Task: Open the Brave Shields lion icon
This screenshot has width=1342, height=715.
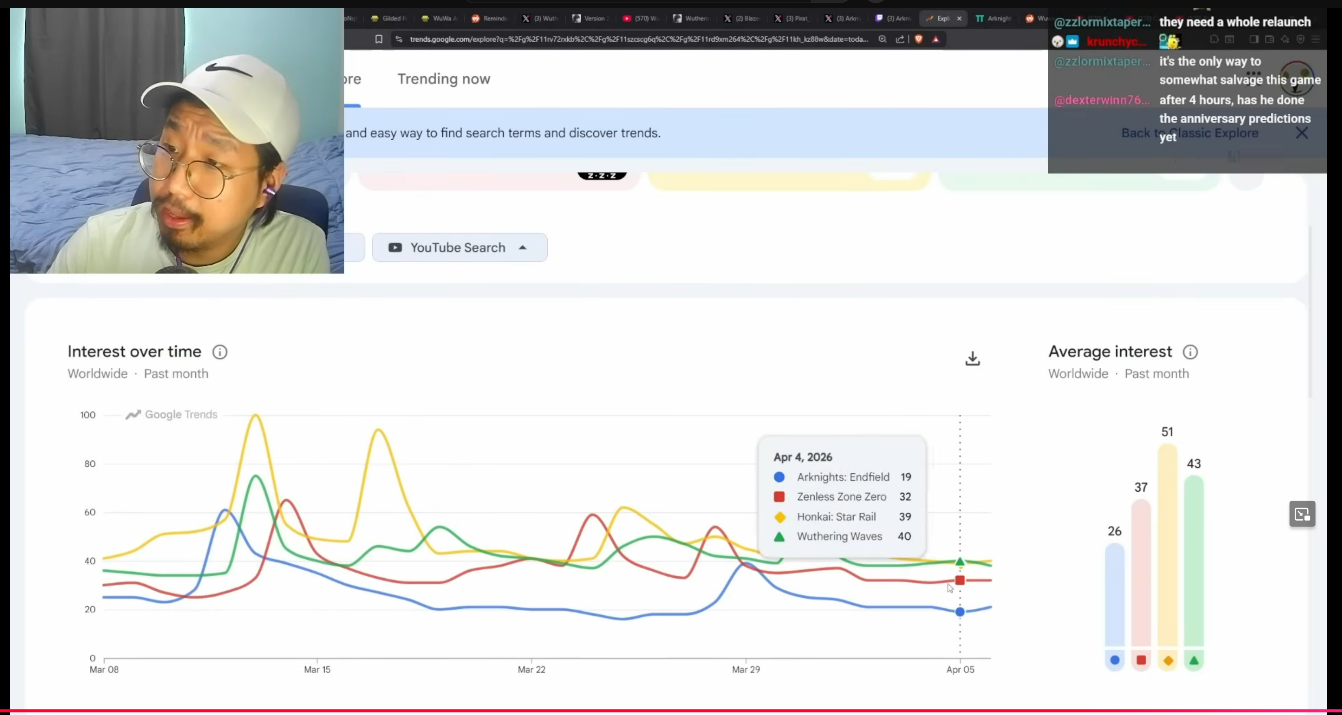Action: click(x=919, y=39)
